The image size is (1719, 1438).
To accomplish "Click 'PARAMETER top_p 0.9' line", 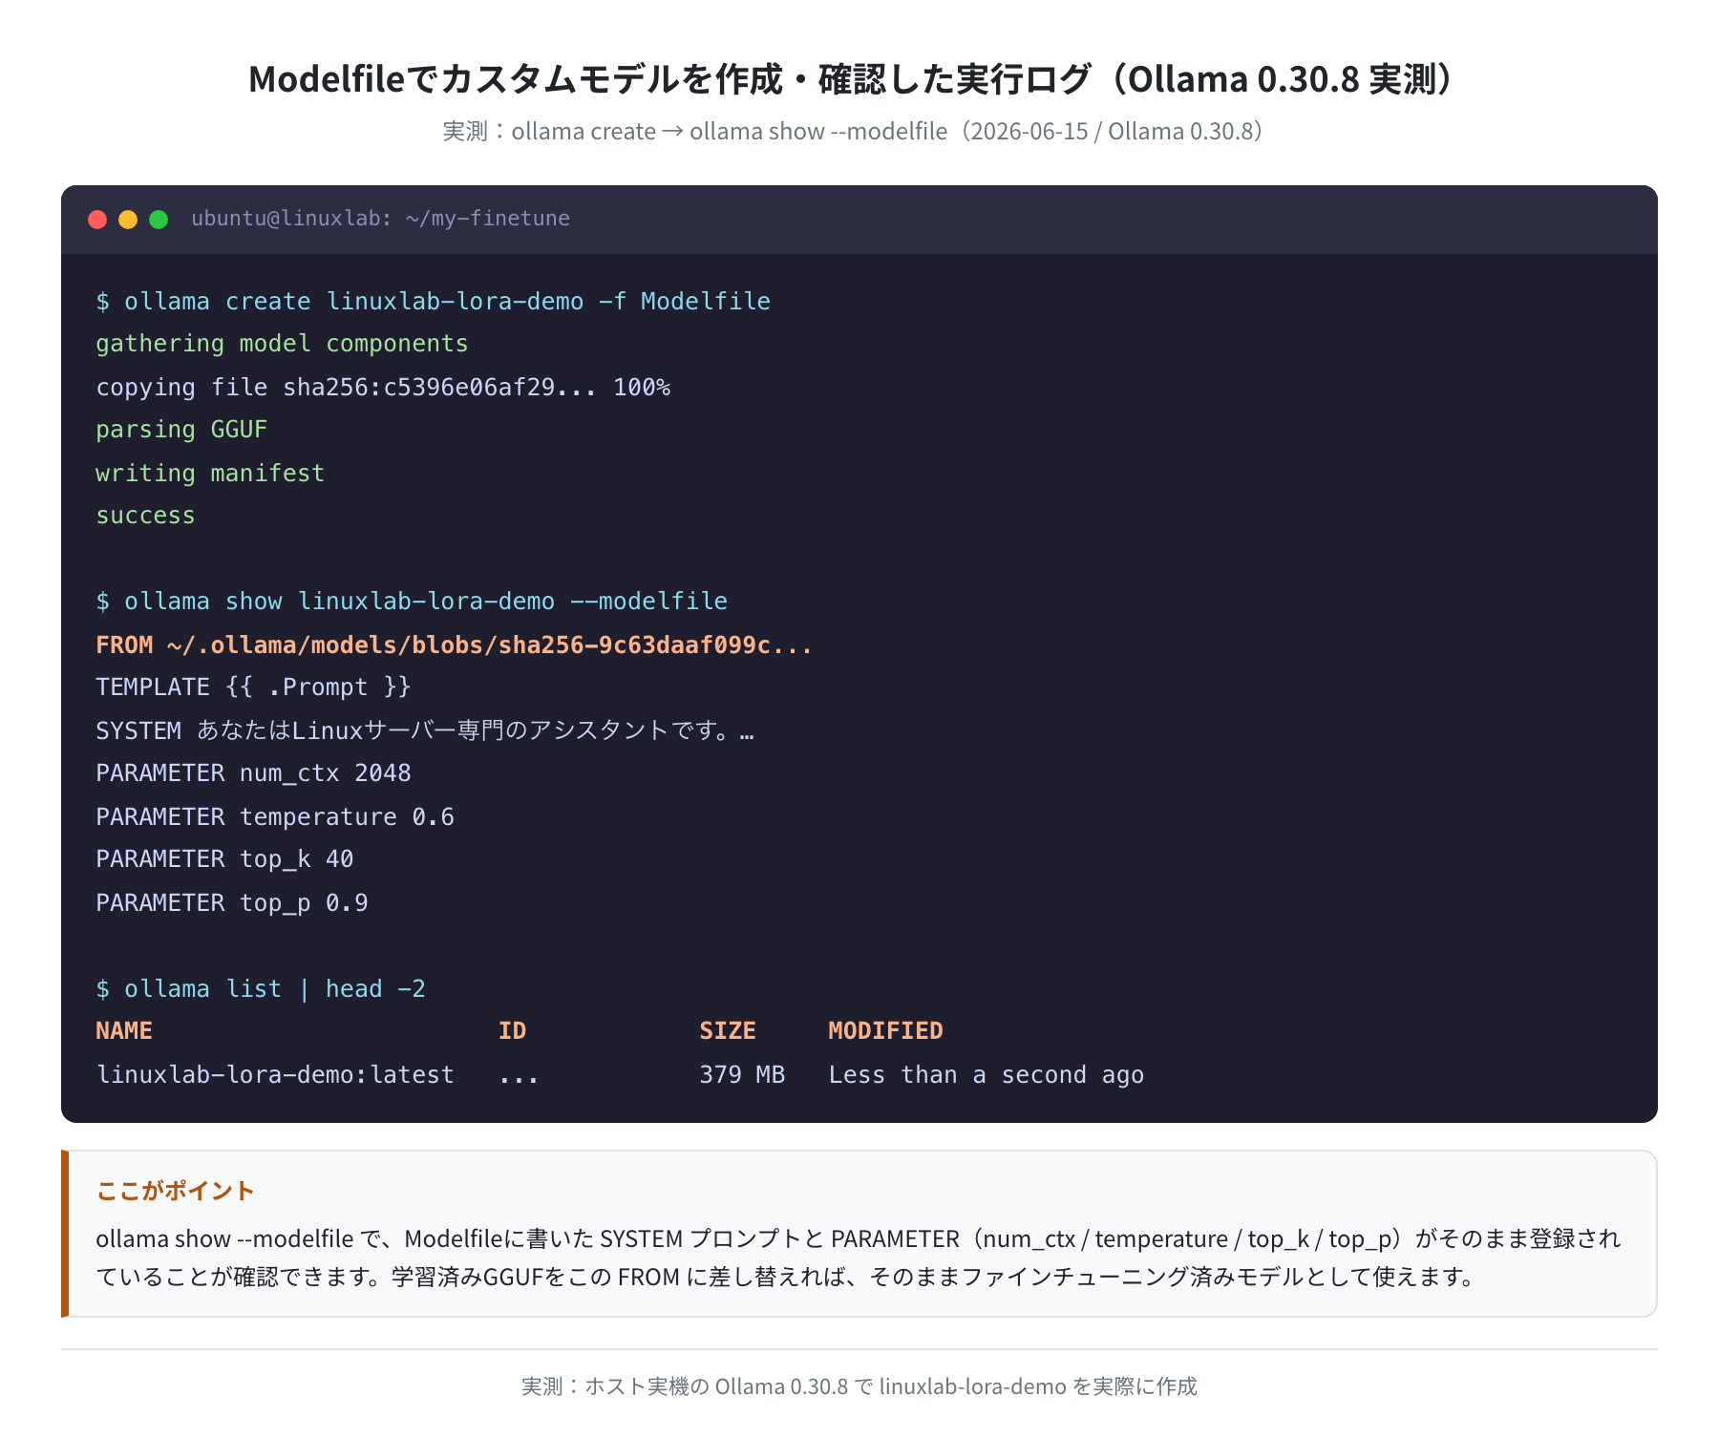I will (x=232, y=902).
